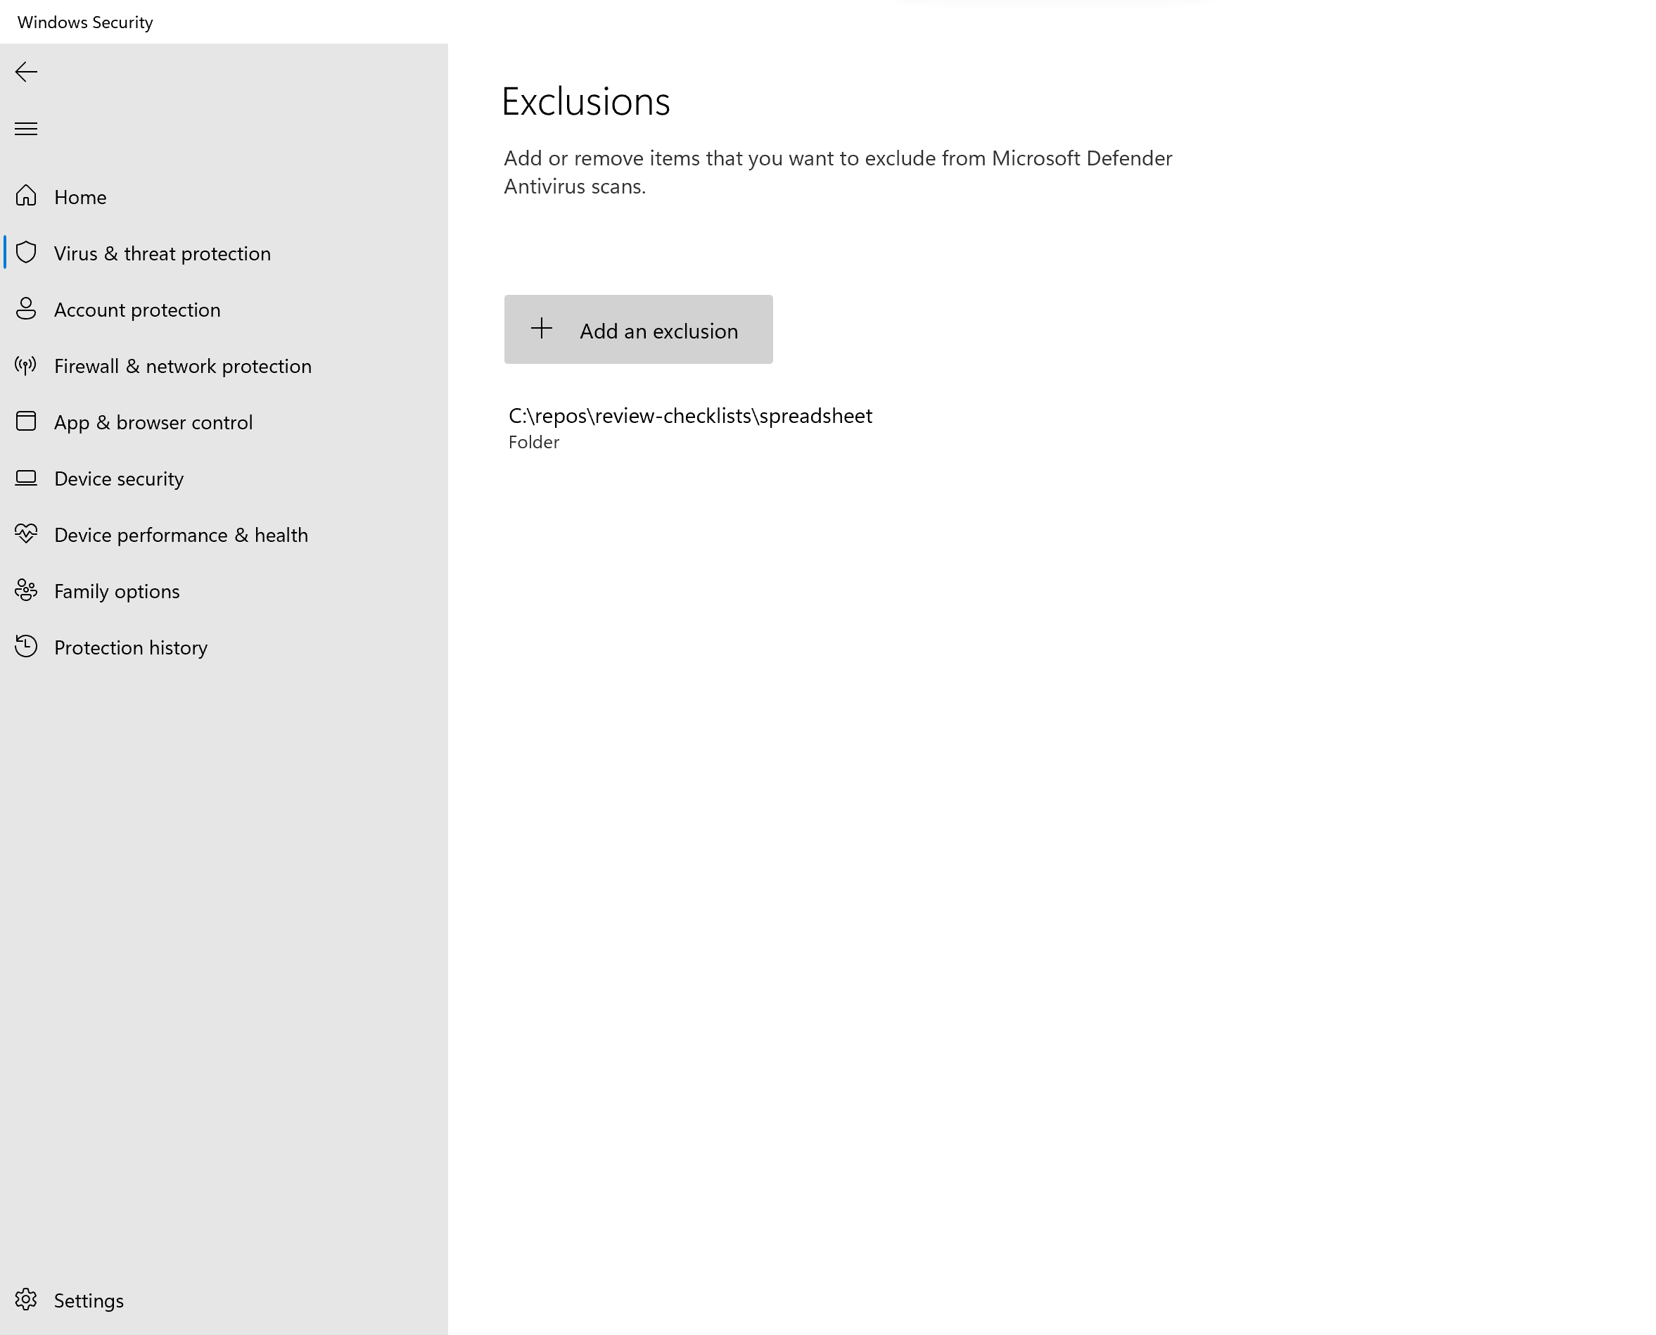Expand the hamburger menu icon
The width and height of the screenshot is (1656, 1335).
(x=26, y=127)
